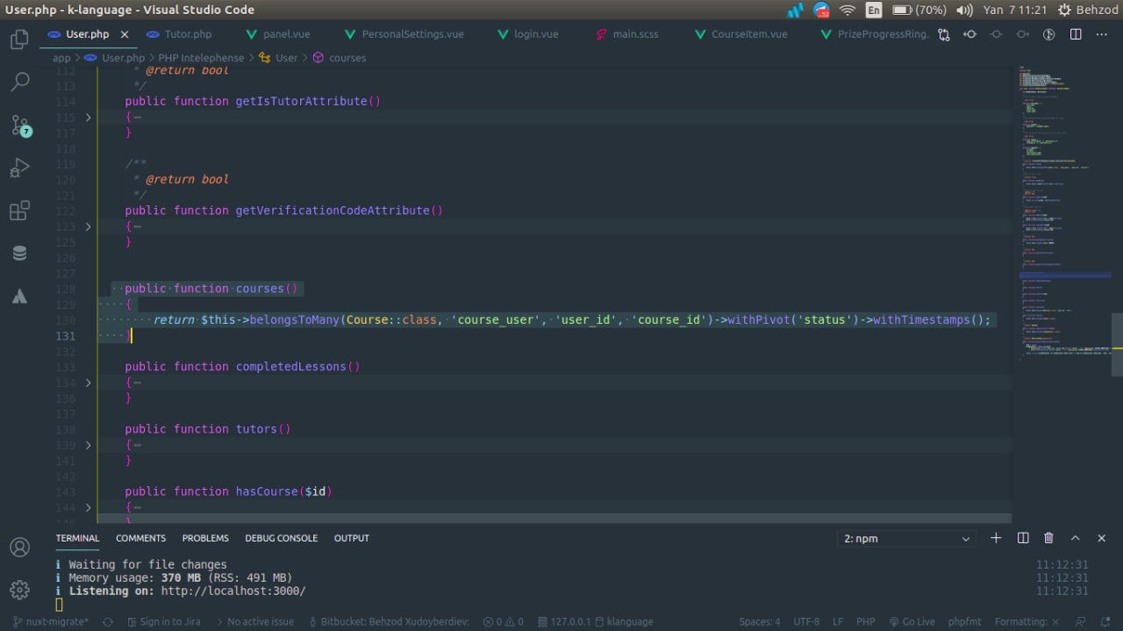This screenshot has width=1123, height=631.
Task: Open Source Control with 7 pending changes
Action: 19,125
